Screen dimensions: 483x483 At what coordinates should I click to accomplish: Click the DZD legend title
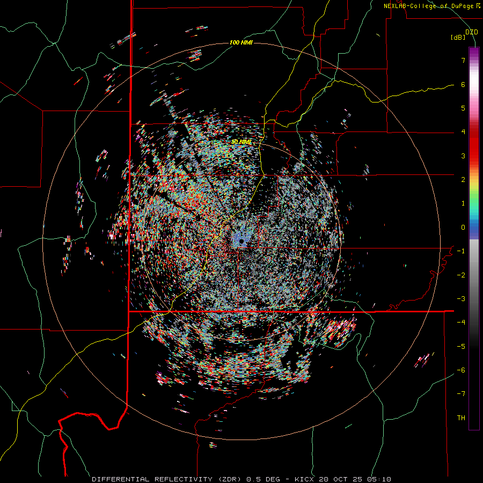tap(472, 32)
